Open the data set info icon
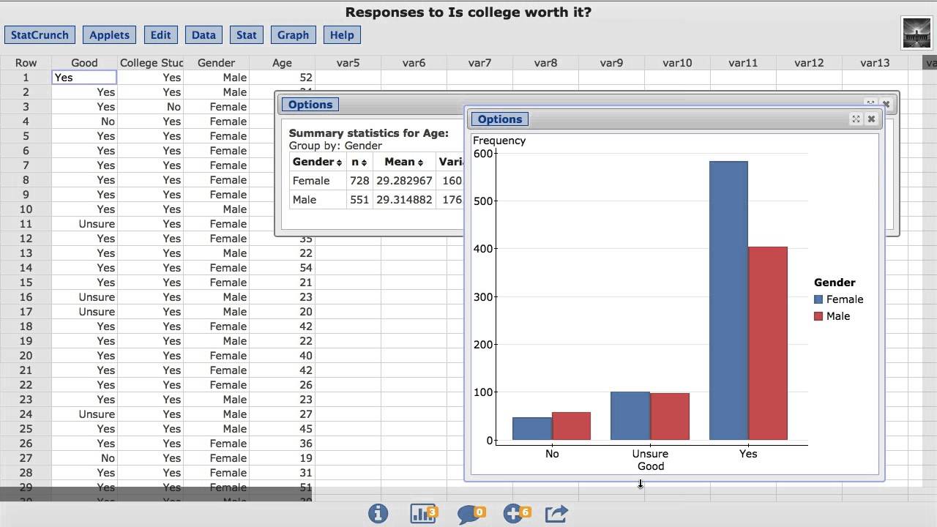Image resolution: width=937 pixels, height=527 pixels. tap(378, 513)
